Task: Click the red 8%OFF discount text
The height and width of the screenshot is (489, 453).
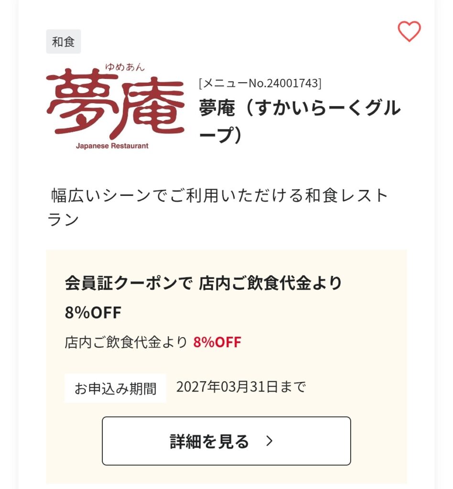Action: [217, 342]
